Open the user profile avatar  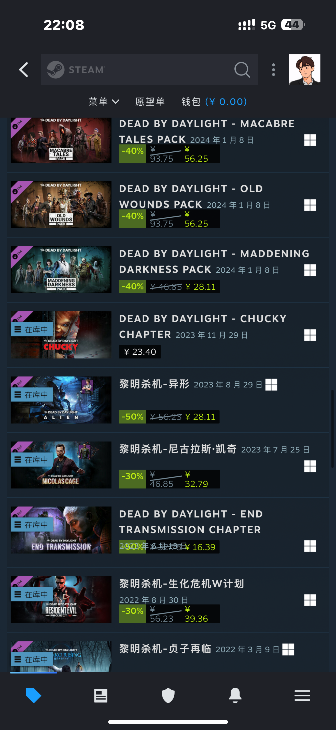pyautogui.click(x=304, y=70)
